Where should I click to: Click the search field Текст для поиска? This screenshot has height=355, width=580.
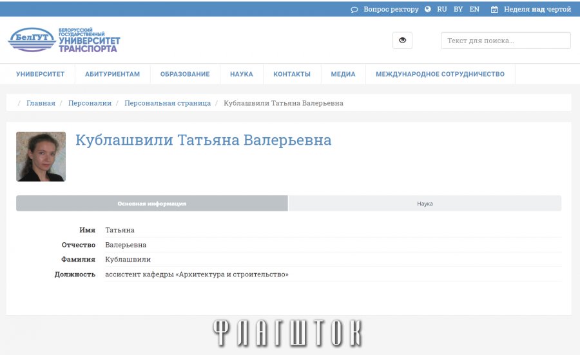505,41
